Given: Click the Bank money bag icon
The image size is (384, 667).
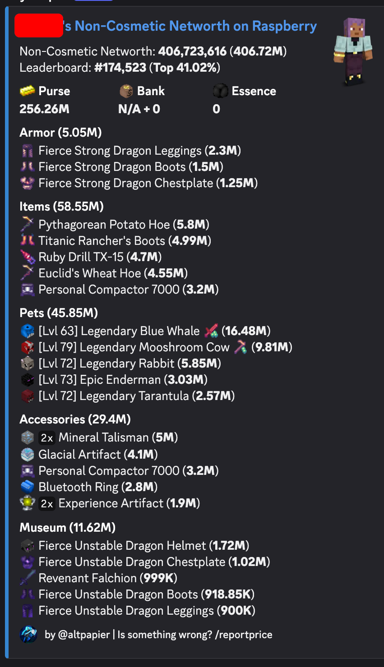Looking at the screenshot, I should point(126,91).
